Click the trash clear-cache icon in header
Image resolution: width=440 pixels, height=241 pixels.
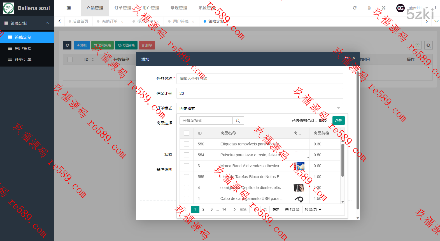369,8
